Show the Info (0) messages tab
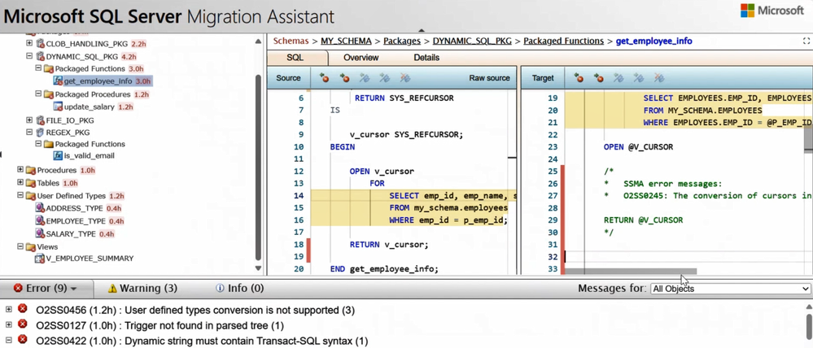 point(239,288)
